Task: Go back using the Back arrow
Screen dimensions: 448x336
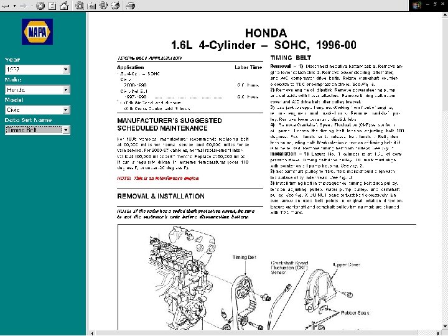Action: [x=6, y=6]
